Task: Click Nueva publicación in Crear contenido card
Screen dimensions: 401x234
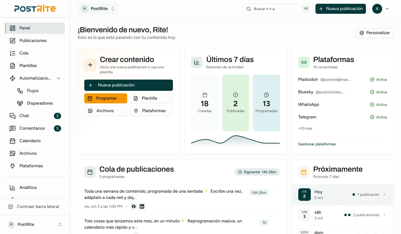Action: pos(129,85)
